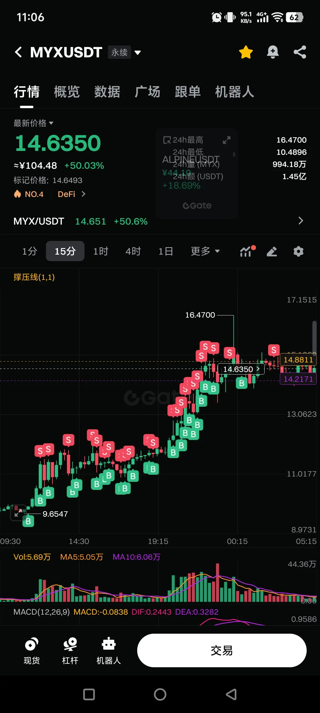
Task: Tap the 24h最高 value 16.4700
Action: [x=292, y=140]
